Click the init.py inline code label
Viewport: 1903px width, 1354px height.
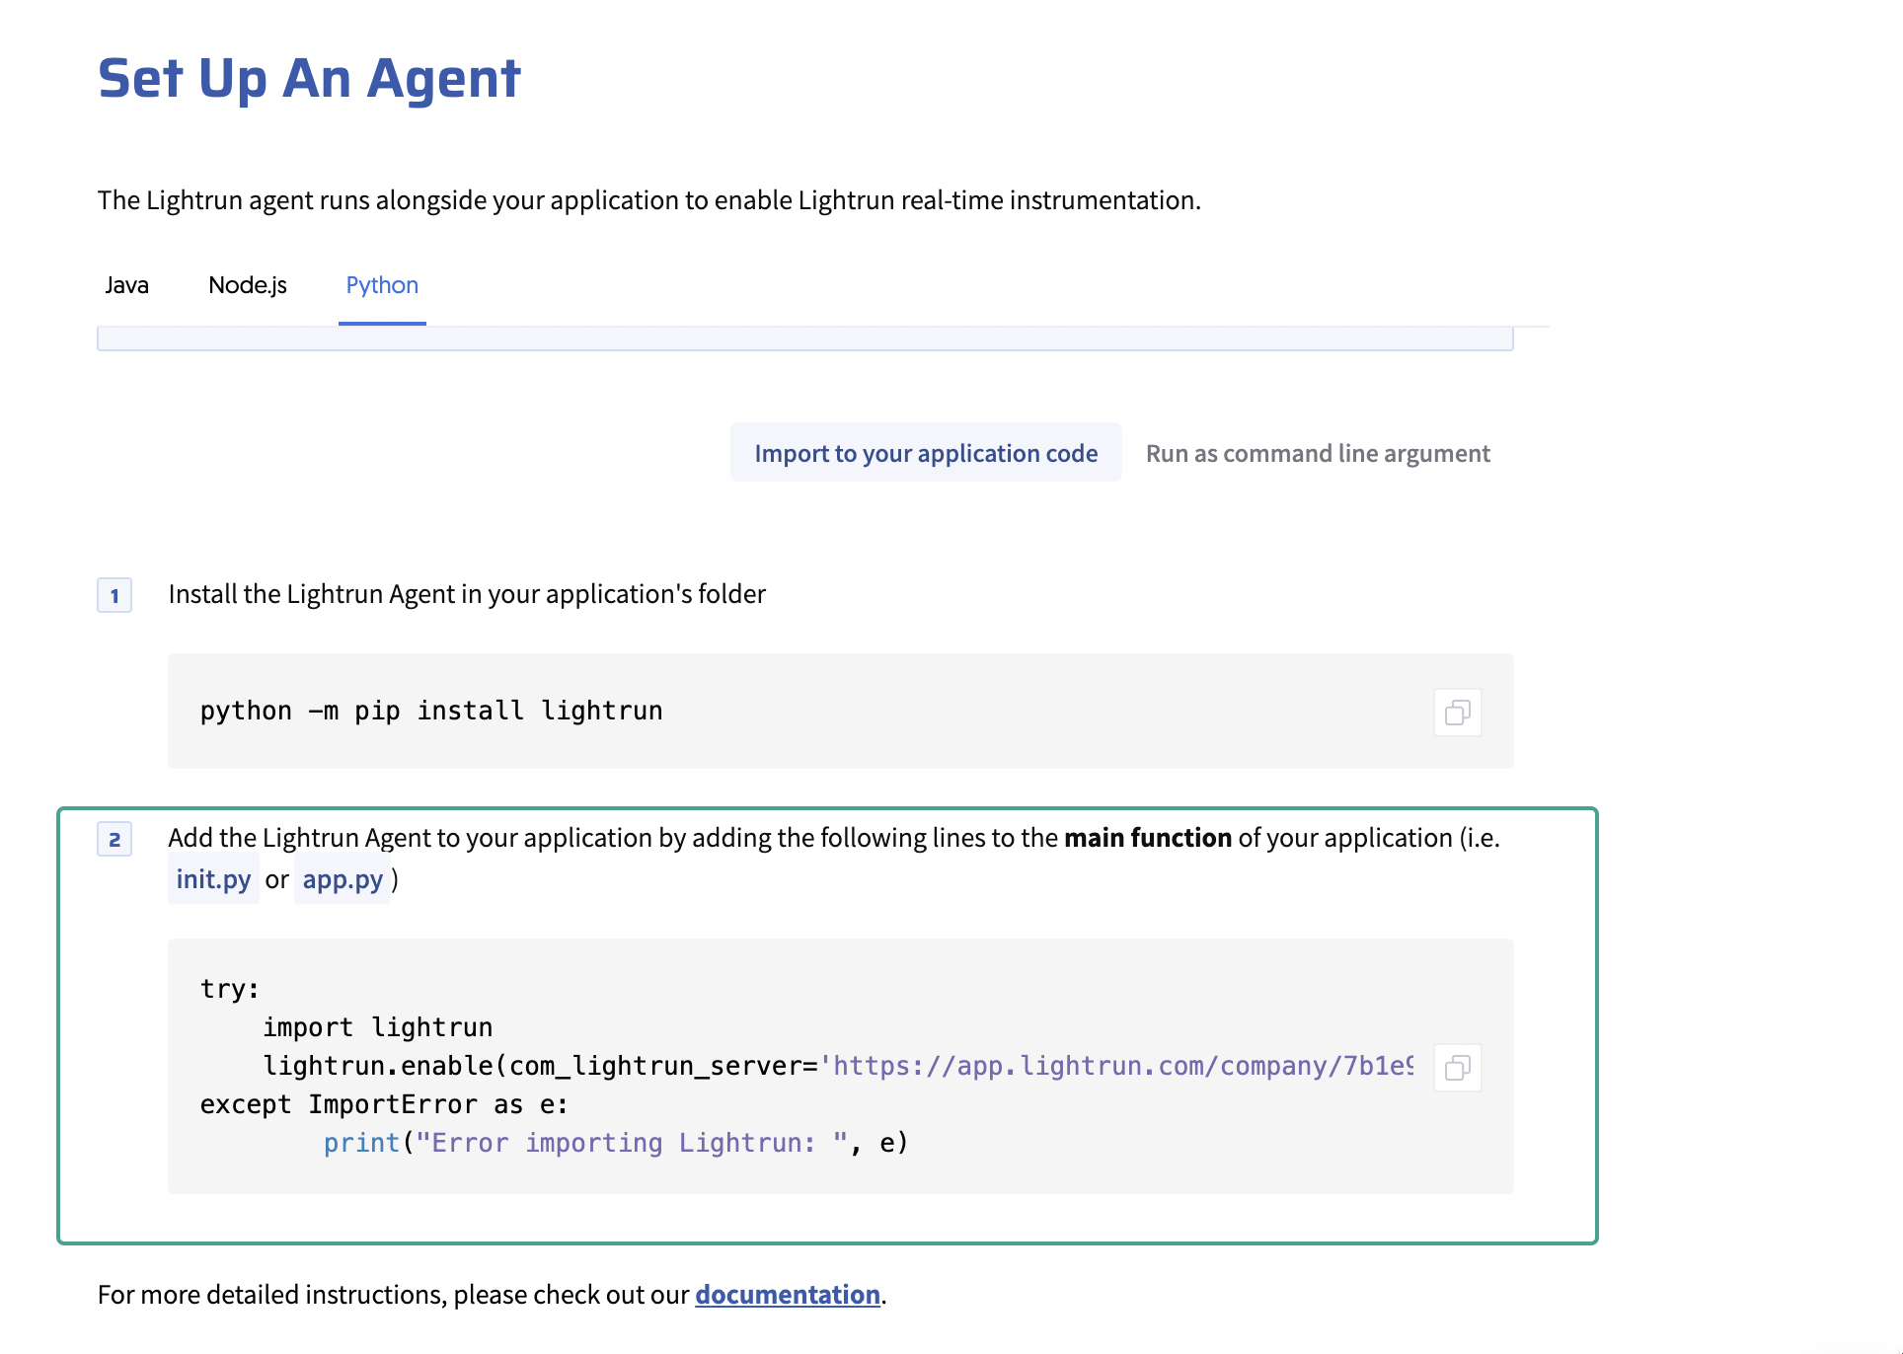tap(213, 879)
